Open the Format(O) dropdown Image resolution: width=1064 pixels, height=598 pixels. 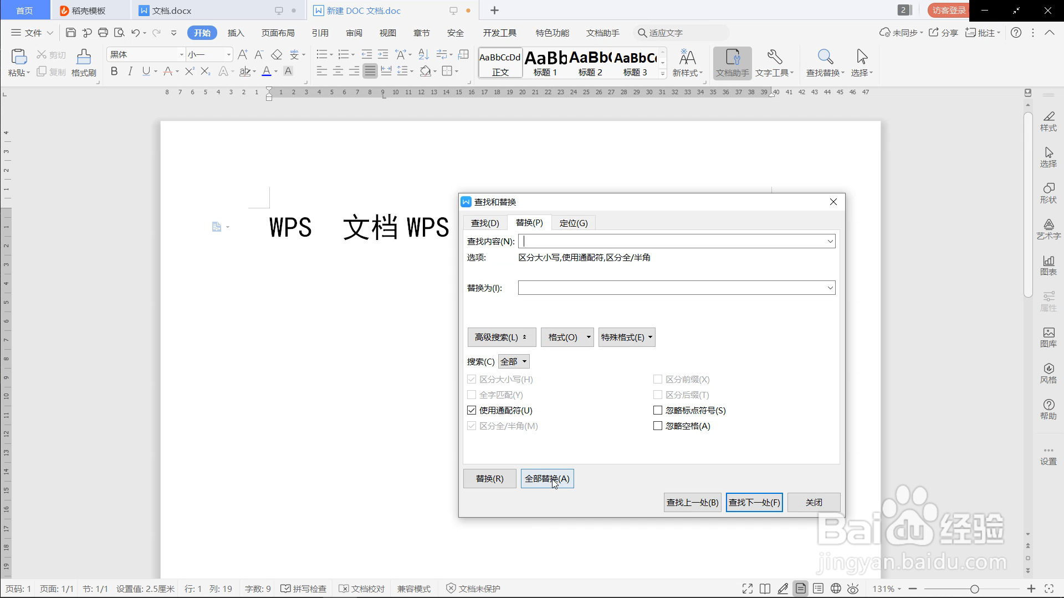pos(567,337)
